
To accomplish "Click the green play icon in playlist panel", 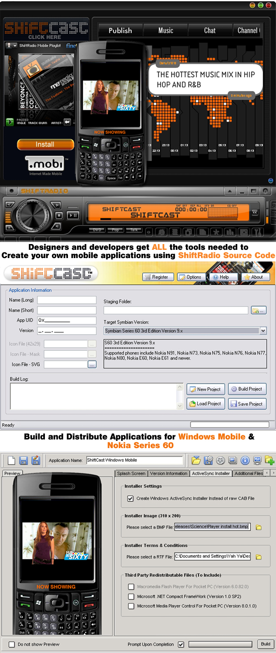I will coord(9,122).
